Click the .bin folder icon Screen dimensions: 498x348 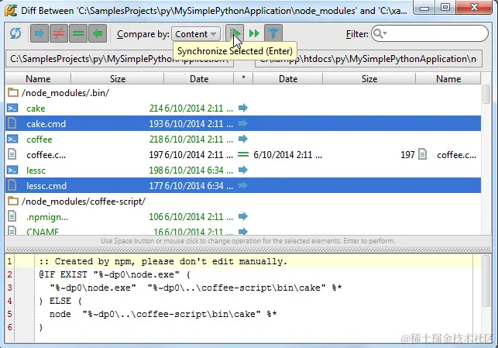click(12, 92)
